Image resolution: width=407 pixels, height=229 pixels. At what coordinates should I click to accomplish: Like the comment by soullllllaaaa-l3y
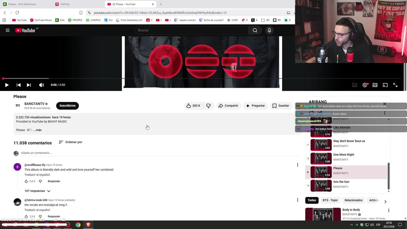click(x=26, y=181)
